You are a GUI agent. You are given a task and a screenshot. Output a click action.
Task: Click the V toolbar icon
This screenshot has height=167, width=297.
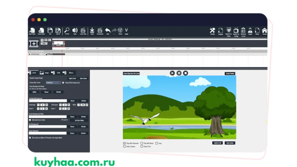[x=126, y=31]
